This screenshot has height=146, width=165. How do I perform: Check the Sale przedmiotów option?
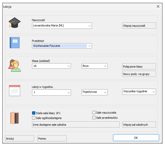point(94,118)
